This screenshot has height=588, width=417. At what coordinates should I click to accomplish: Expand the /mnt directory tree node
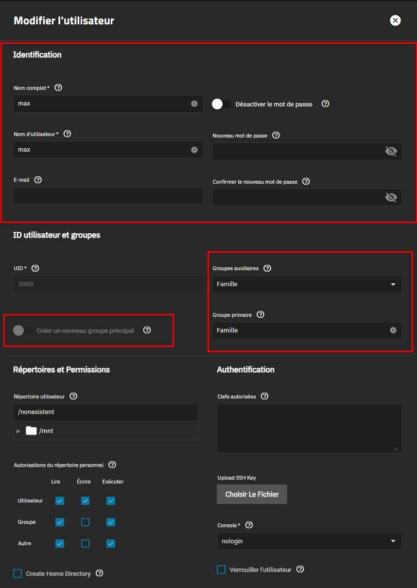(19, 431)
